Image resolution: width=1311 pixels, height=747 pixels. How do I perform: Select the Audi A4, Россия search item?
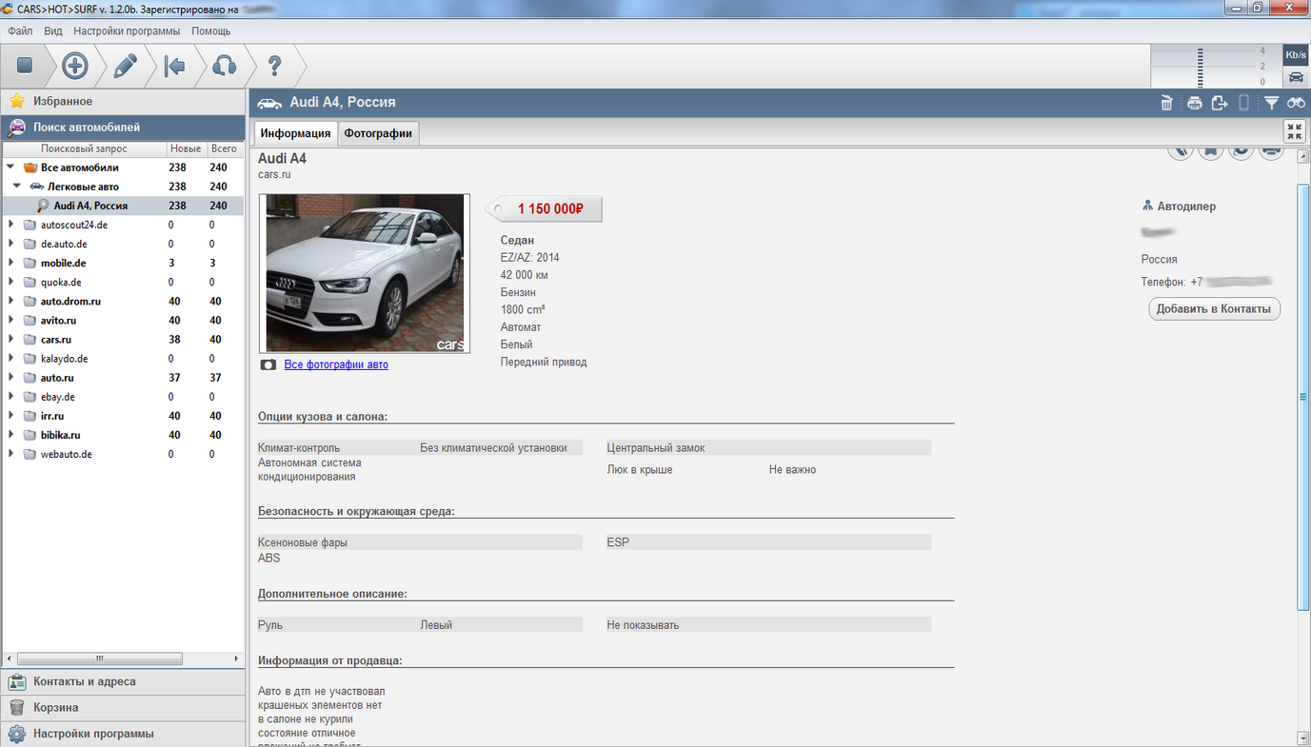click(90, 206)
